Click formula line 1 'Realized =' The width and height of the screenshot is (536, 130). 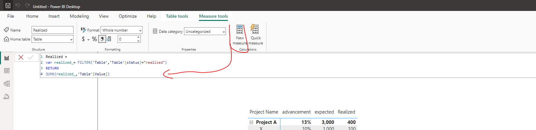56,57
